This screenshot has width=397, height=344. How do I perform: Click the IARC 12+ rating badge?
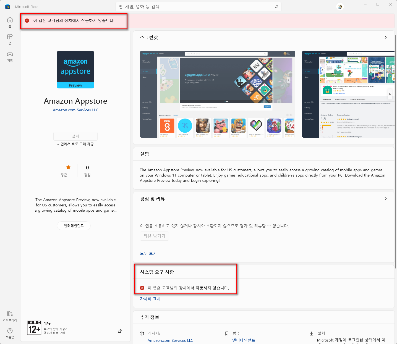click(34, 328)
